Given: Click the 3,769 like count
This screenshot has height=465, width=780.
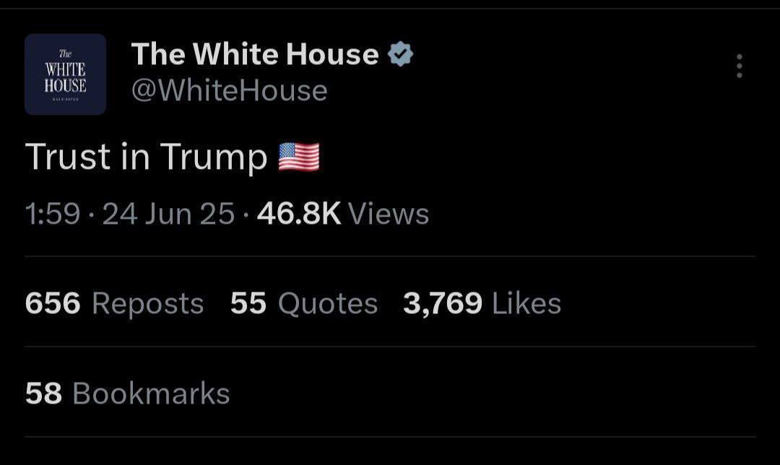Looking at the screenshot, I should click(x=443, y=304).
